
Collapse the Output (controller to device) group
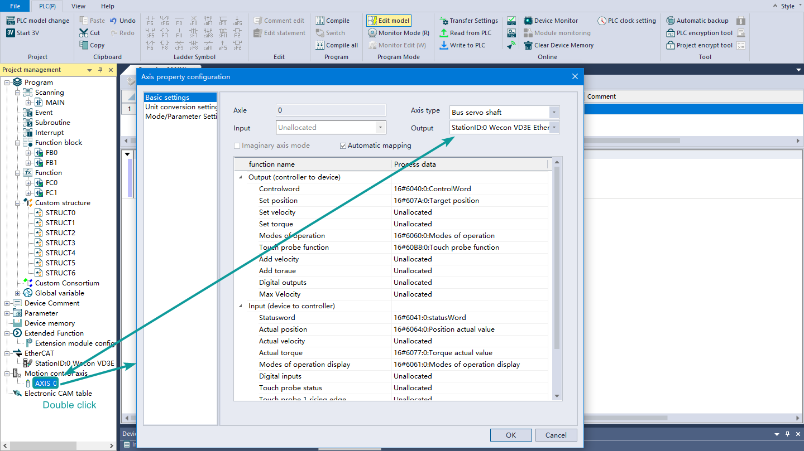coord(241,177)
